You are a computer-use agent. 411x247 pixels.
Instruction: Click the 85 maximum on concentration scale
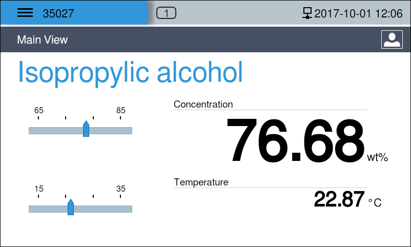pyautogui.click(x=121, y=111)
